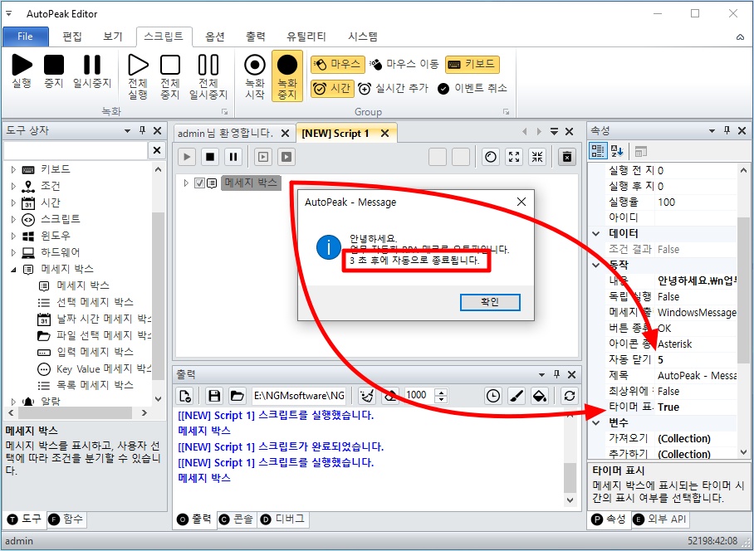754x551 pixels.
Task: Click the clock icon in output toolbar
Action: point(493,396)
